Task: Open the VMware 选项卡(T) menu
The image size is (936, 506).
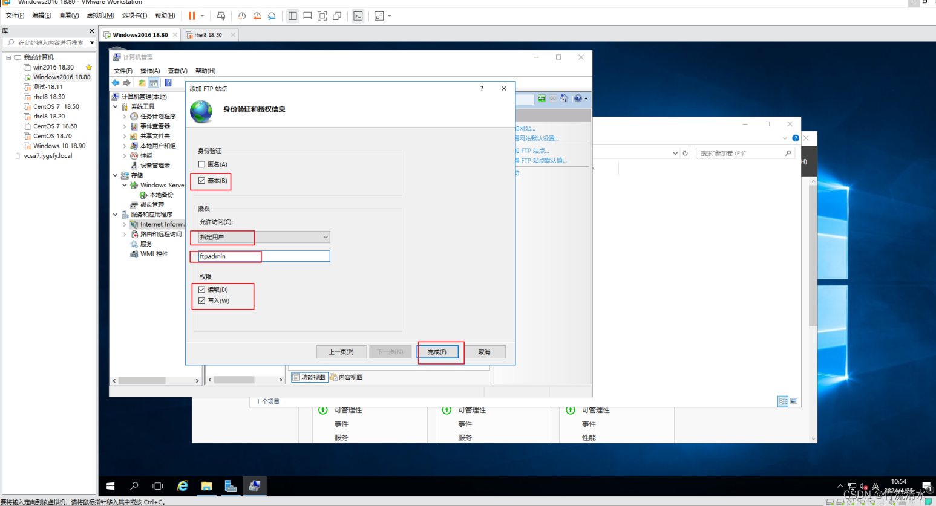Action: pyautogui.click(x=134, y=16)
